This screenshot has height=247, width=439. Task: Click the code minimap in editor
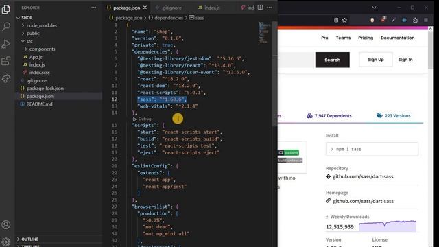pos(263,33)
